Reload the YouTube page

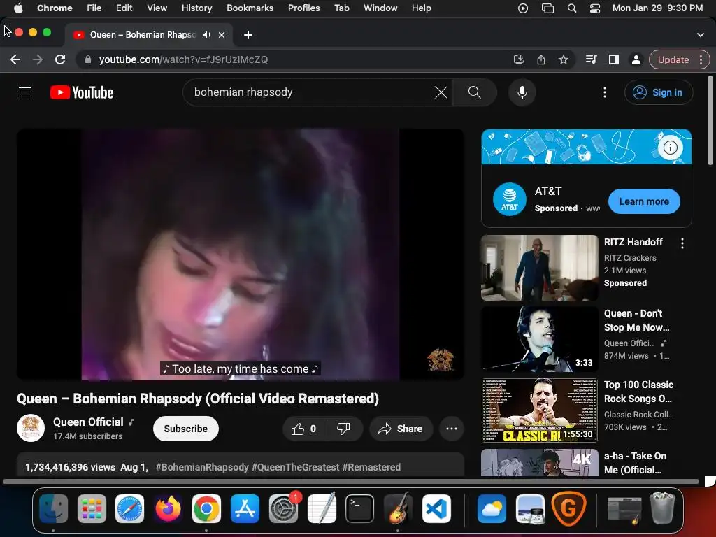(60, 59)
